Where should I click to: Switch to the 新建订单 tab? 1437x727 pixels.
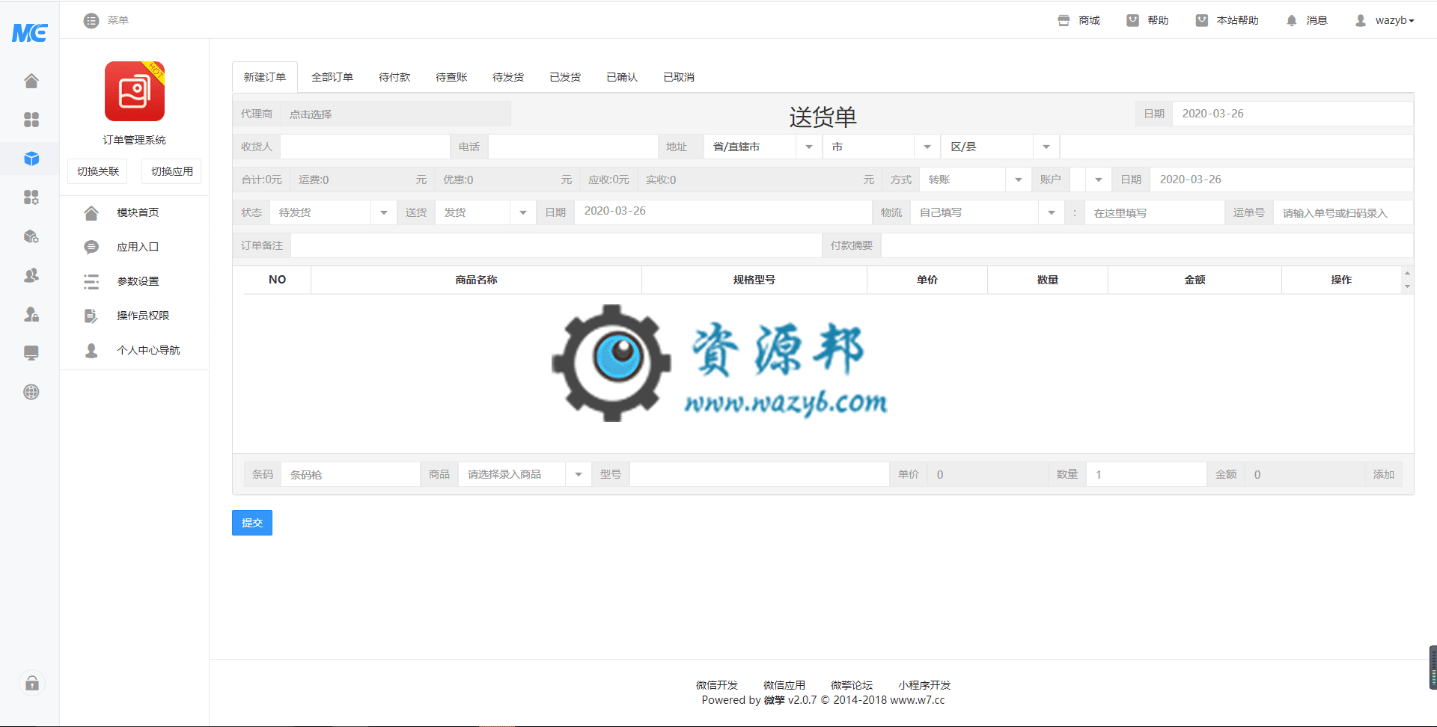click(265, 77)
